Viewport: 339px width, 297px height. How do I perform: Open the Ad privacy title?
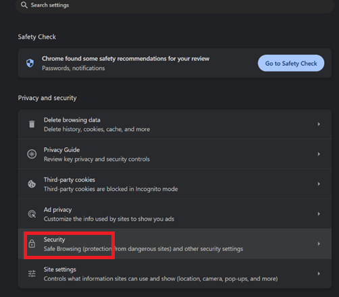point(57,210)
